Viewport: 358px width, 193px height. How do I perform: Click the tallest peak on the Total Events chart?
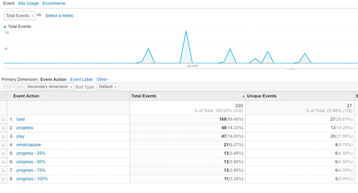[186, 31]
